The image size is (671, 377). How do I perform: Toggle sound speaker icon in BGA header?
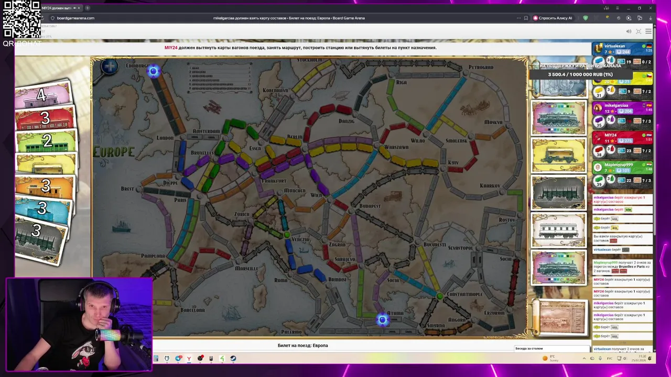pyautogui.click(x=629, y=31)
